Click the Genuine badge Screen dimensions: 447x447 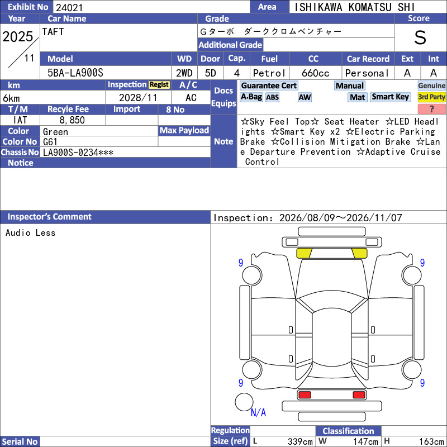tap(431, 85)
